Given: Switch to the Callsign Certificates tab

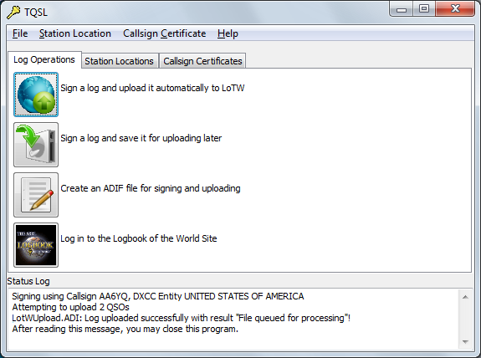Looking at the screenshot, I should (202, 61).
